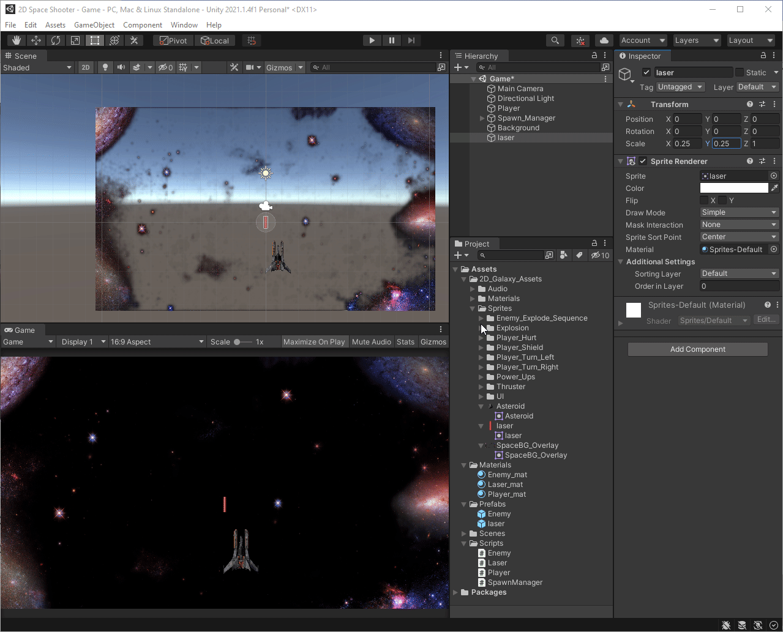Toggle hidden objects visibility in Scene
The height and width of the screenshot is (632, 783).
pos(165,67)
